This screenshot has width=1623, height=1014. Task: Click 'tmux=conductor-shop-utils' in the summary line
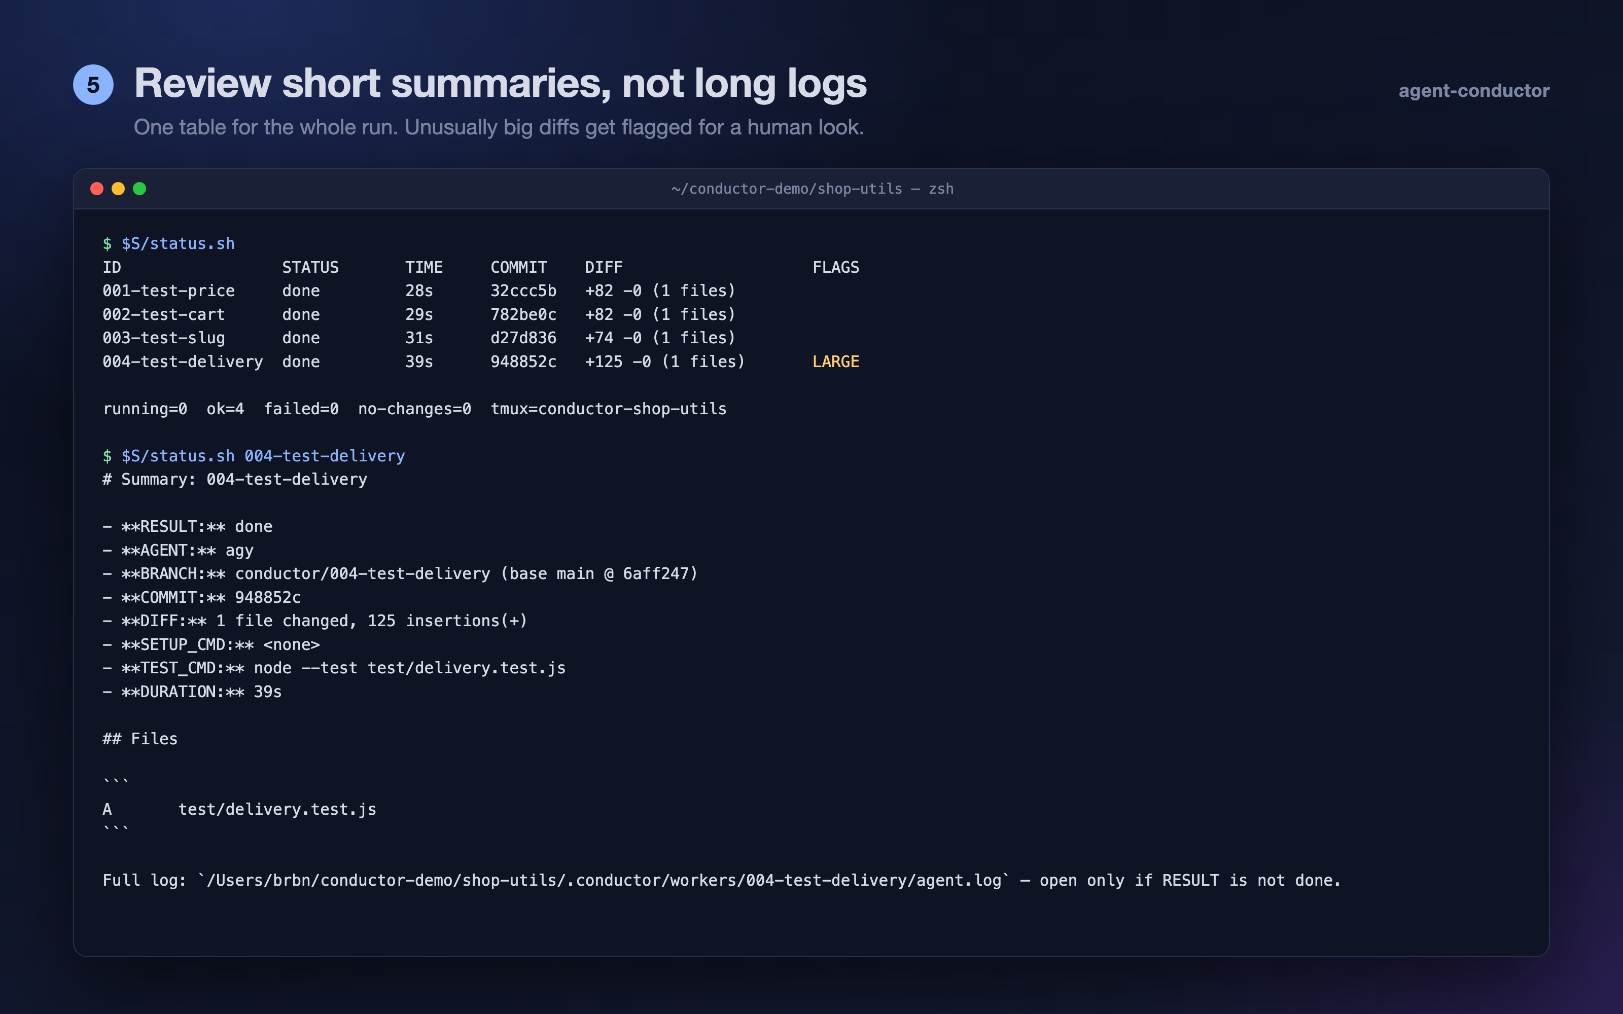(608, 409)
